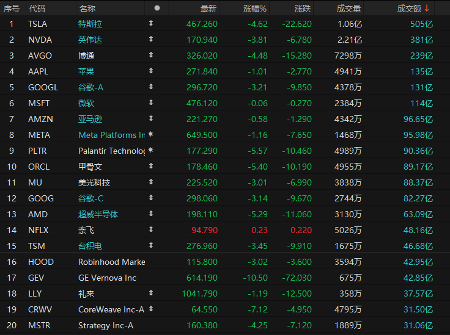
Task: Click the TSLA row marker icon
Action: [151, 23]
